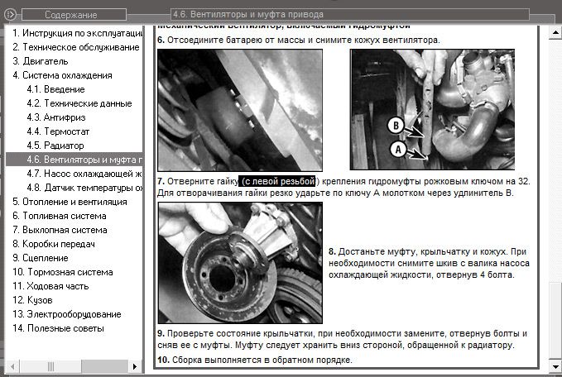Click the highlighted text 'с левой резьбой'

pos(278,181)
